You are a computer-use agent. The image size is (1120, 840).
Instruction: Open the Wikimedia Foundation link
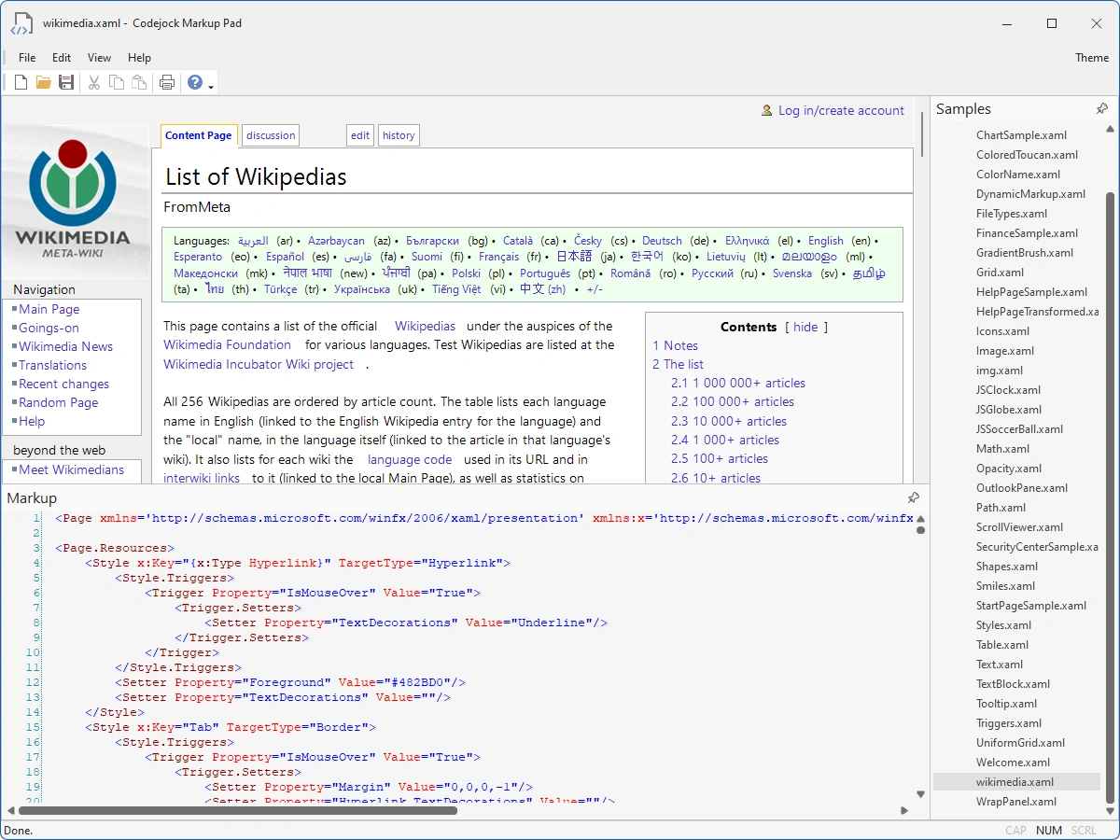227,344
